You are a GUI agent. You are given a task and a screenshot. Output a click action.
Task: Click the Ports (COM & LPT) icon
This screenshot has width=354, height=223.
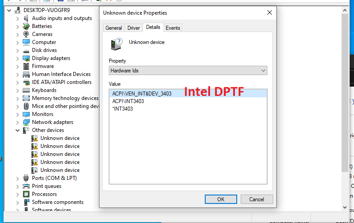(27, 178)
